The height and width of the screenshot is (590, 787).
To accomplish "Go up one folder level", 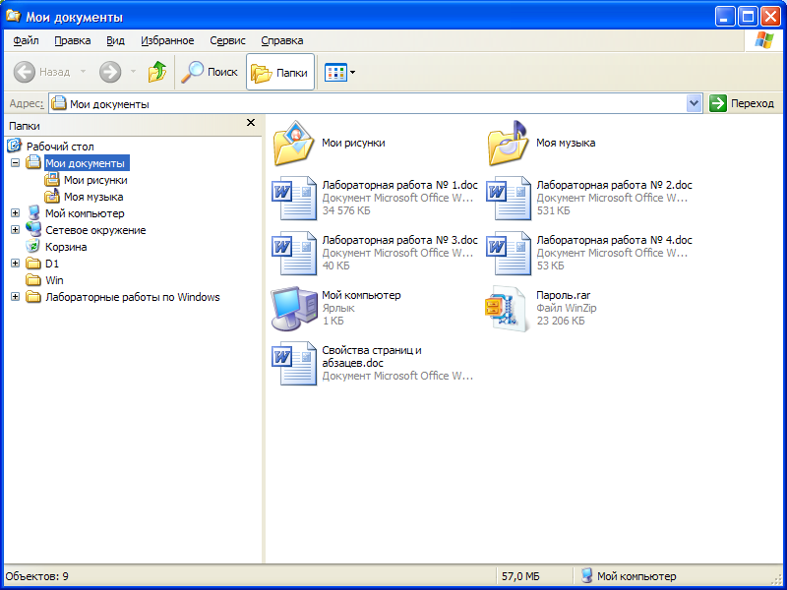I will click(157, 72).
